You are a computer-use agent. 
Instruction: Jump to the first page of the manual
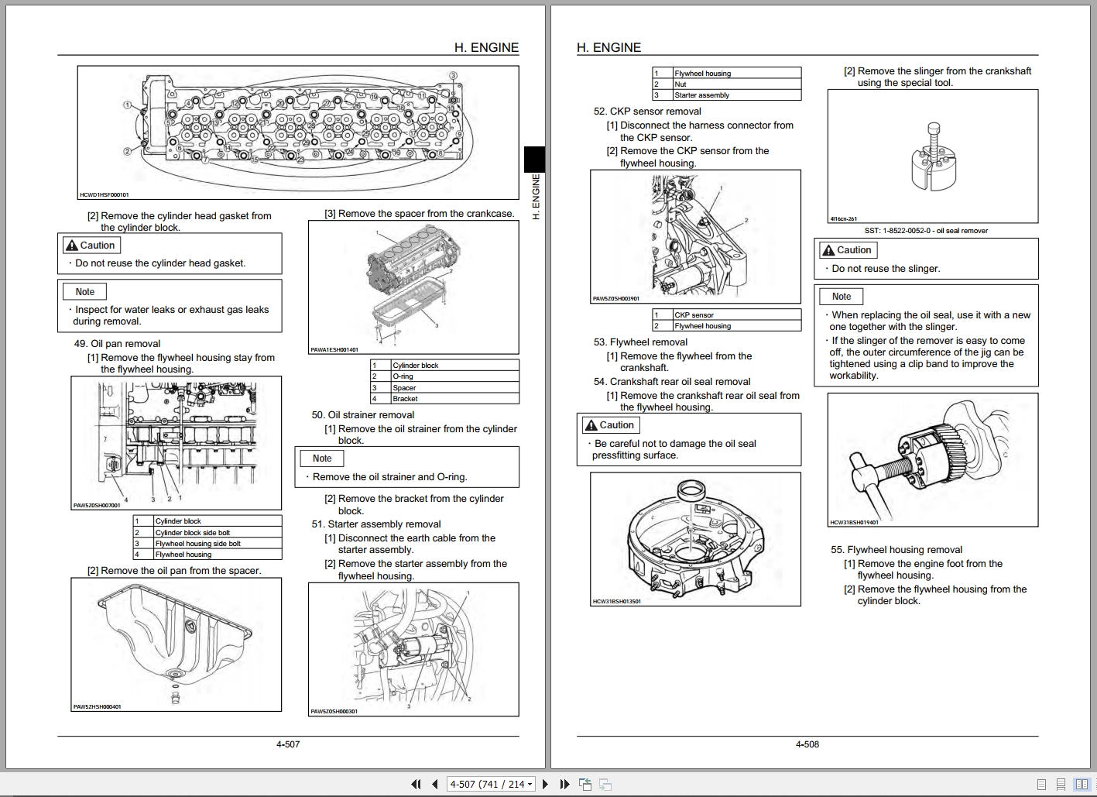click(417, 784)
